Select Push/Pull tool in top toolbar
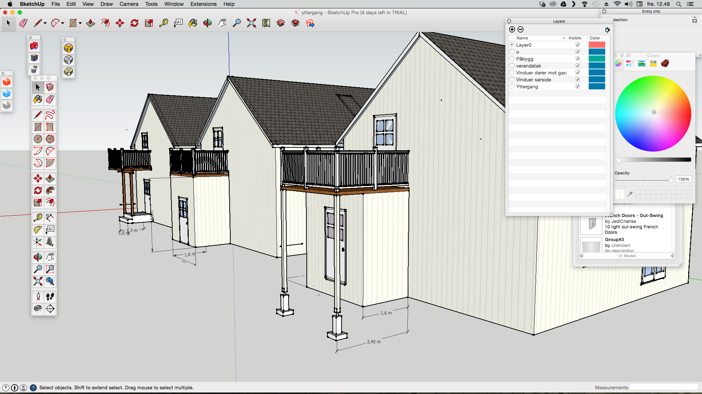 click(x=91, y=23)
